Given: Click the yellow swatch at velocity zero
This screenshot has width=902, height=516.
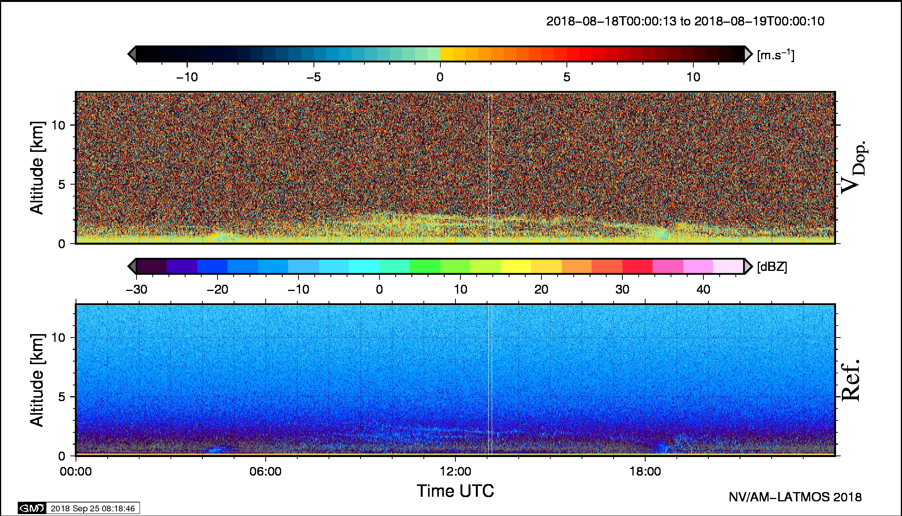Looking at the screenshot, I should (x=447, y=54).
